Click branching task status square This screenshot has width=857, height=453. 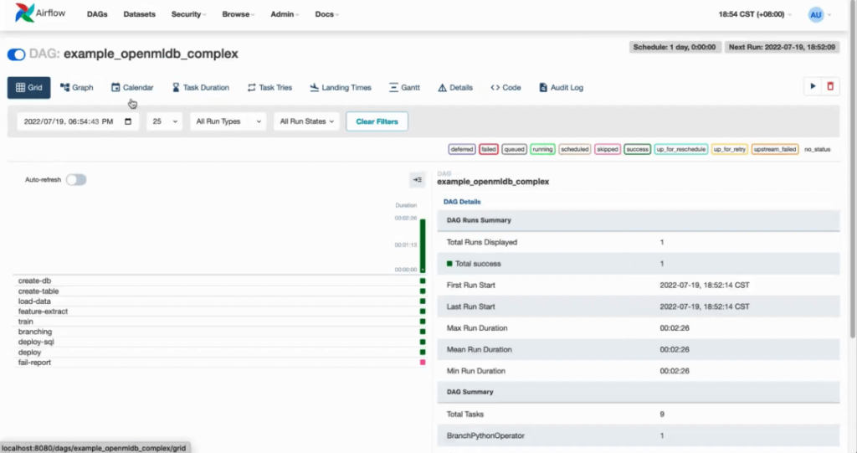click(x=423, y=332)
